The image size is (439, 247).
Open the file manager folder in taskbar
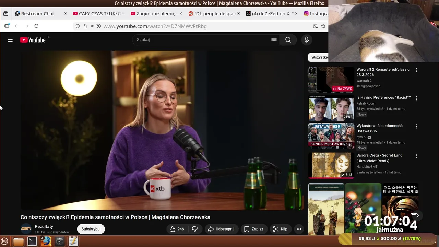19,242
